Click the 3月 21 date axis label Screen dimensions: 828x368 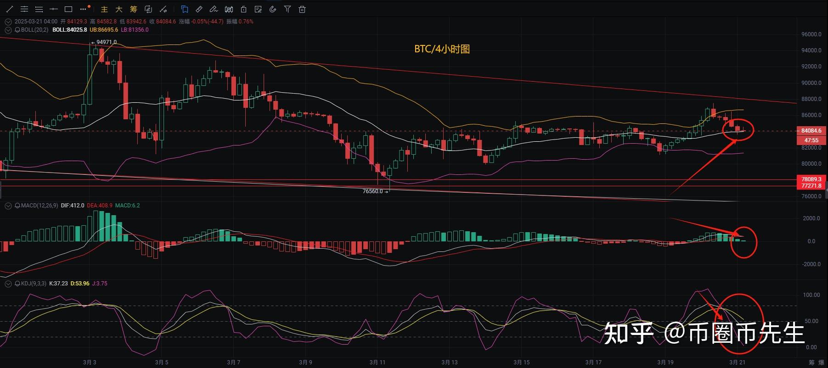tap(738, 362)
